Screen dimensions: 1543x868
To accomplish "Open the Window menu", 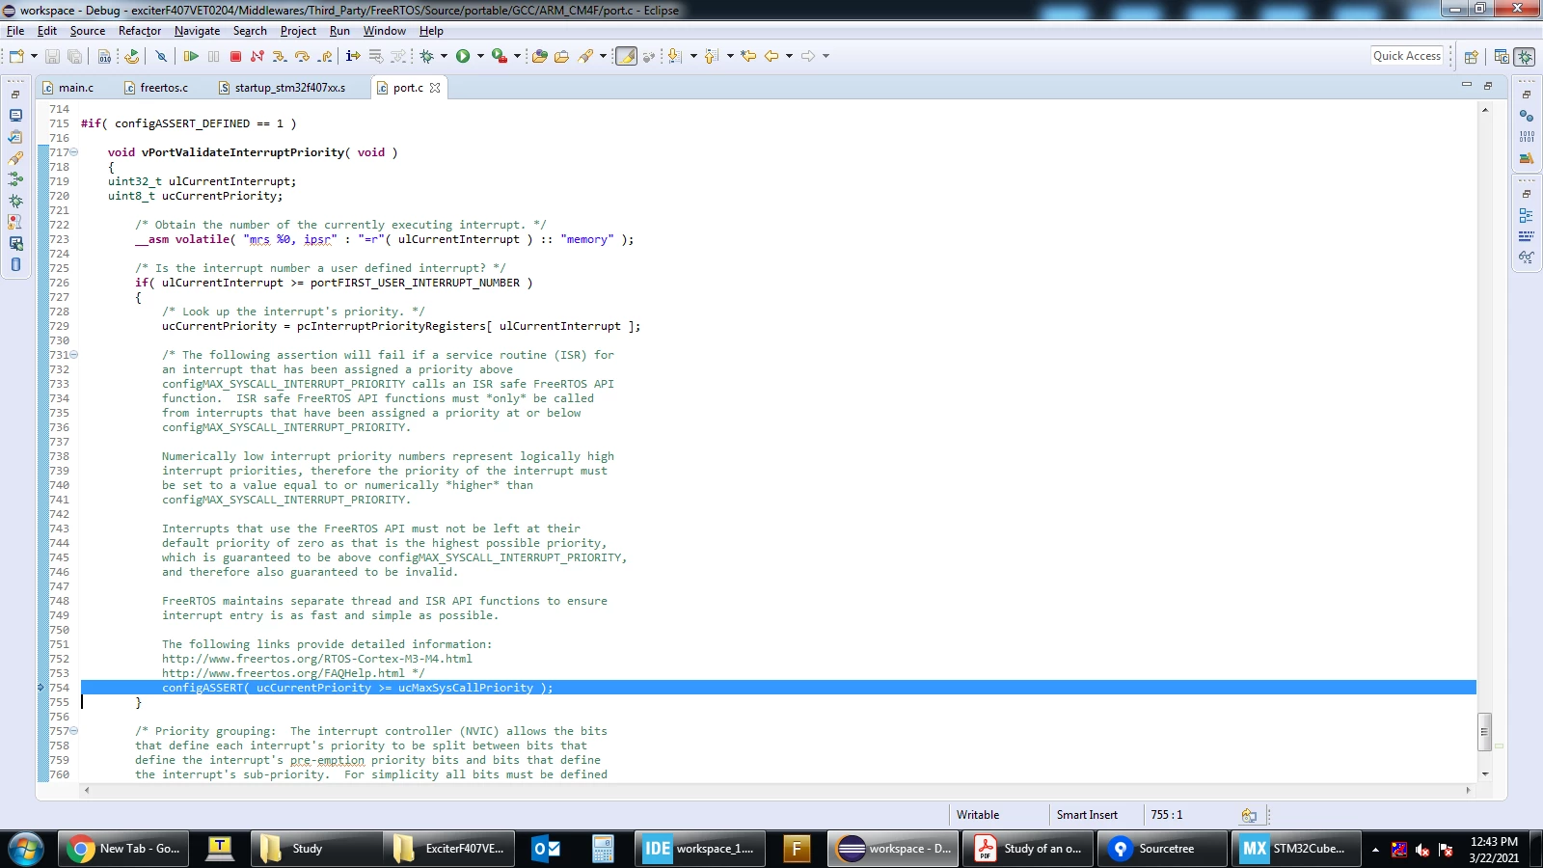I will click(x=384, y=31).
